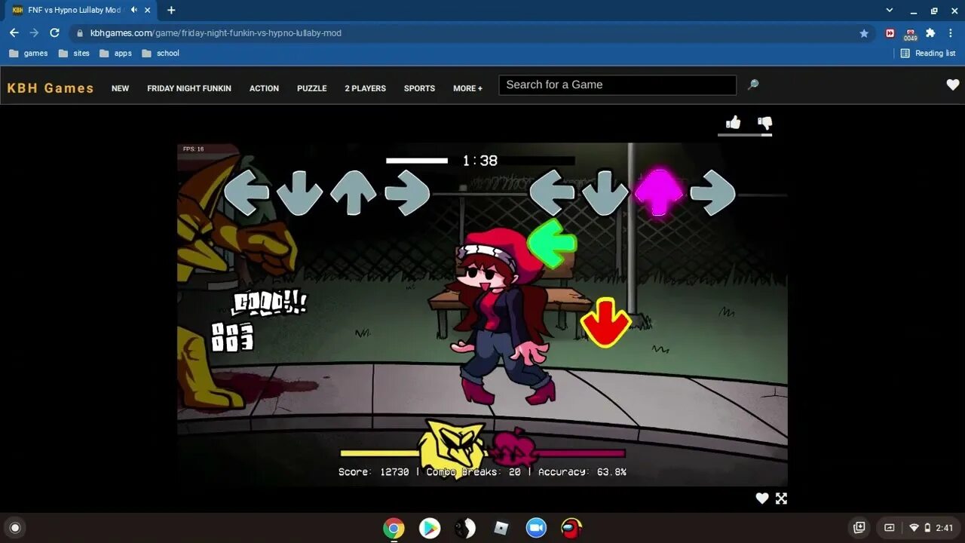The image size is (965, 543).
Task: Open the system tray clock 2:41
Action: 945,528
